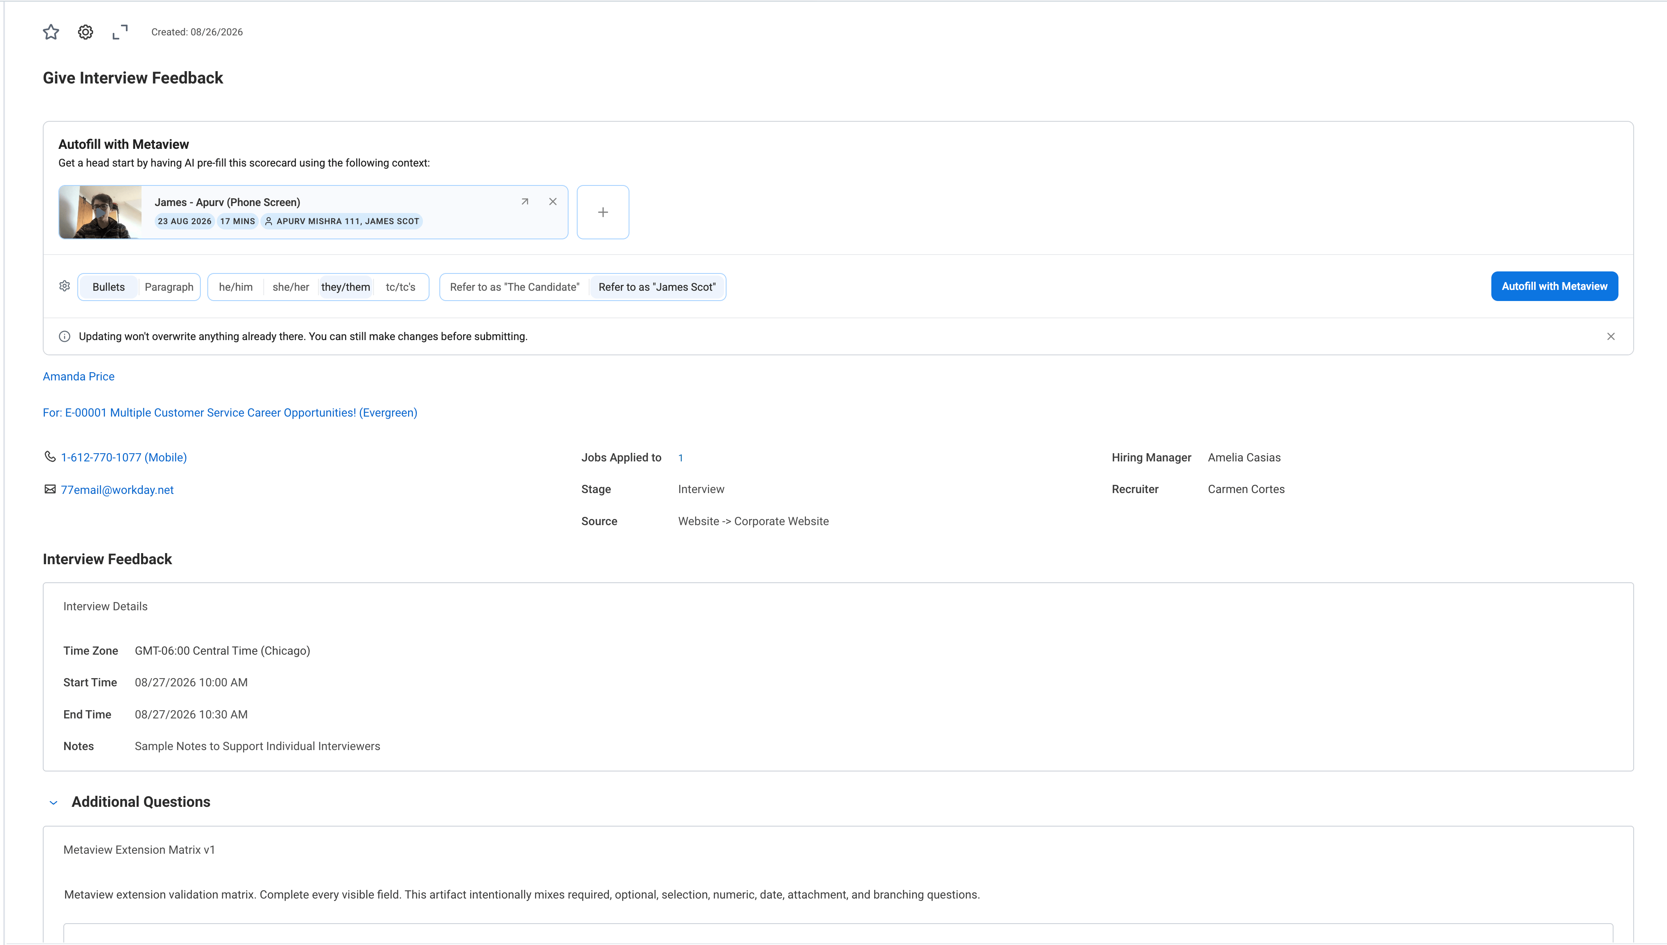Select Refer to as "The Candidate"

[515, 287]
